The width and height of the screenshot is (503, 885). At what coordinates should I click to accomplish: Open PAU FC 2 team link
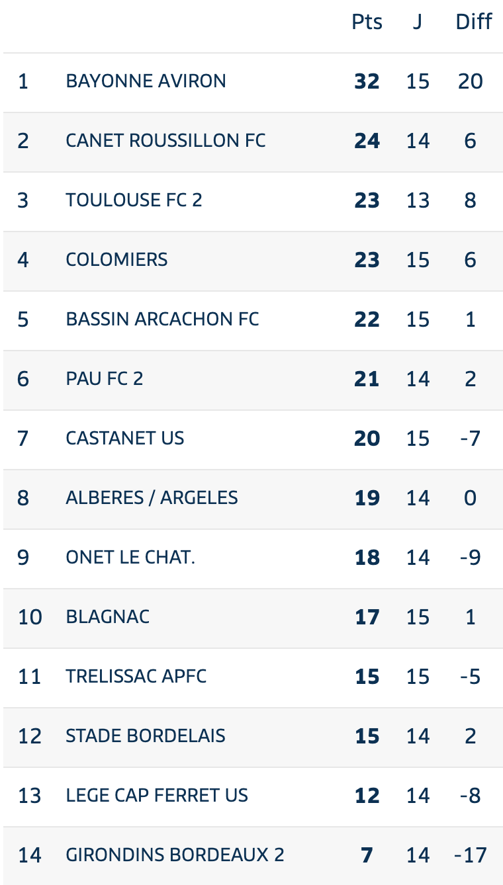pyautogui.click(x=105, y=379)
